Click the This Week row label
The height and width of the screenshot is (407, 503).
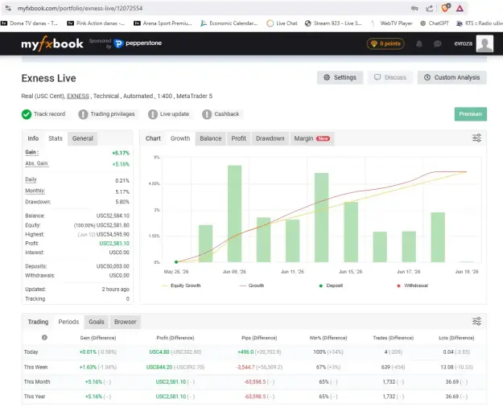click(x=35, y=368)
